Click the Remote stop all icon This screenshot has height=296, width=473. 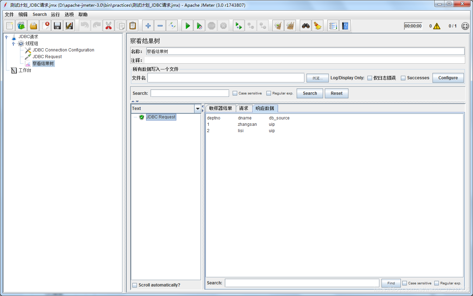[x=251, y=26]
